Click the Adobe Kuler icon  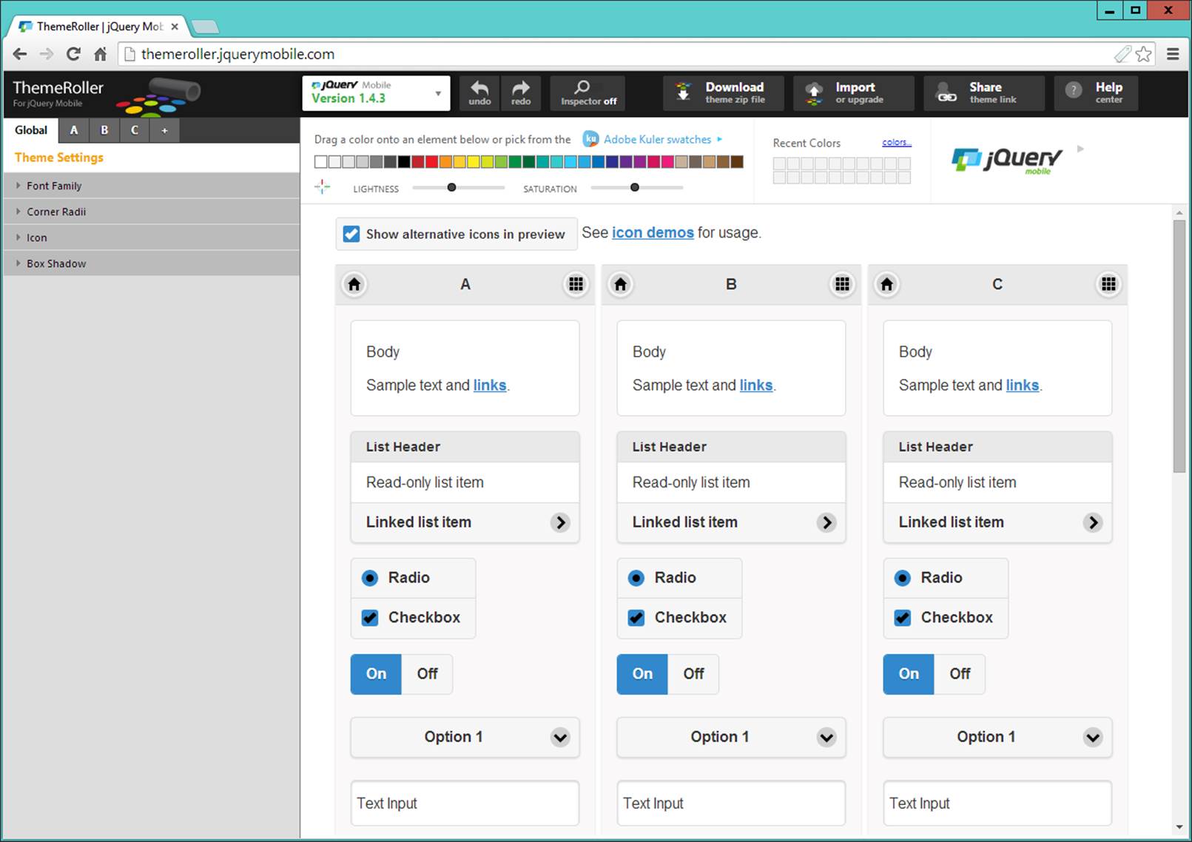(x=590, y=139)
